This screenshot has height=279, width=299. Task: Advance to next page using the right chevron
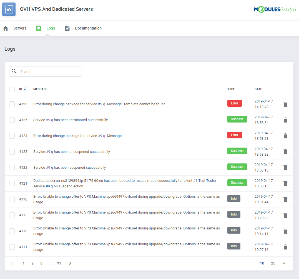coord(70,263)
